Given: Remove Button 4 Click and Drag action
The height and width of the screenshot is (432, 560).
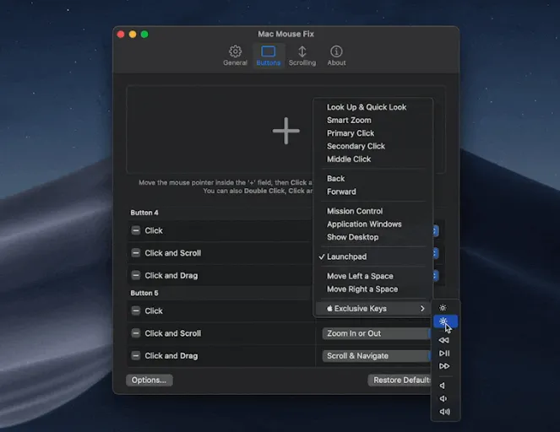Looking at the screenshot, I should (136, 275).
